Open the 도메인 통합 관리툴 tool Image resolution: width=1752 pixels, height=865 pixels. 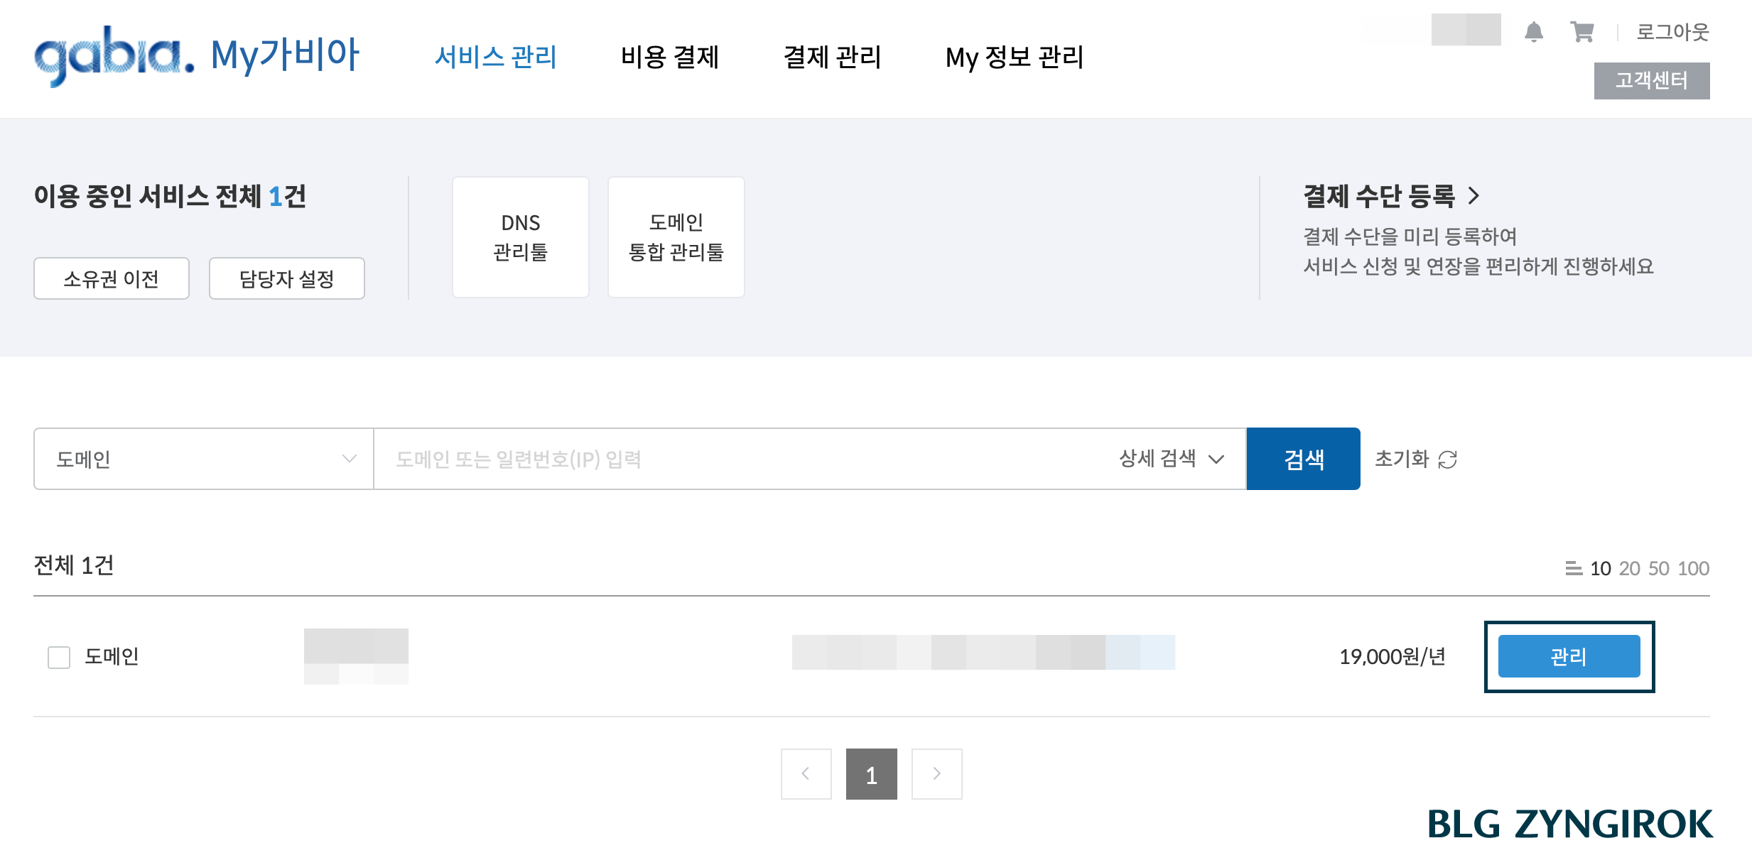coord(675,235)
